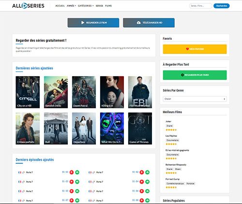Viewport: 242px width, 204px height.
Task: Click the cloud download icon on Télécharger HD
Action: click(x=138, y=22)
